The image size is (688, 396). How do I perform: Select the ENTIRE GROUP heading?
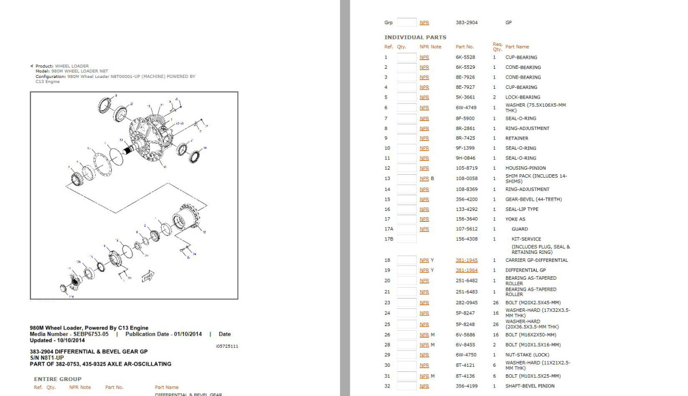coord(57,379)
